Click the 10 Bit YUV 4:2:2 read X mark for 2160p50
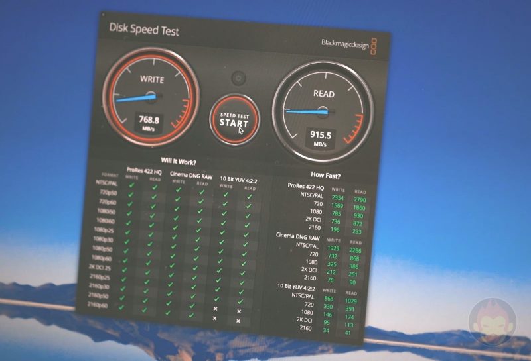The height and width of the screenshot is (361, 531). [x=239, y=311]
